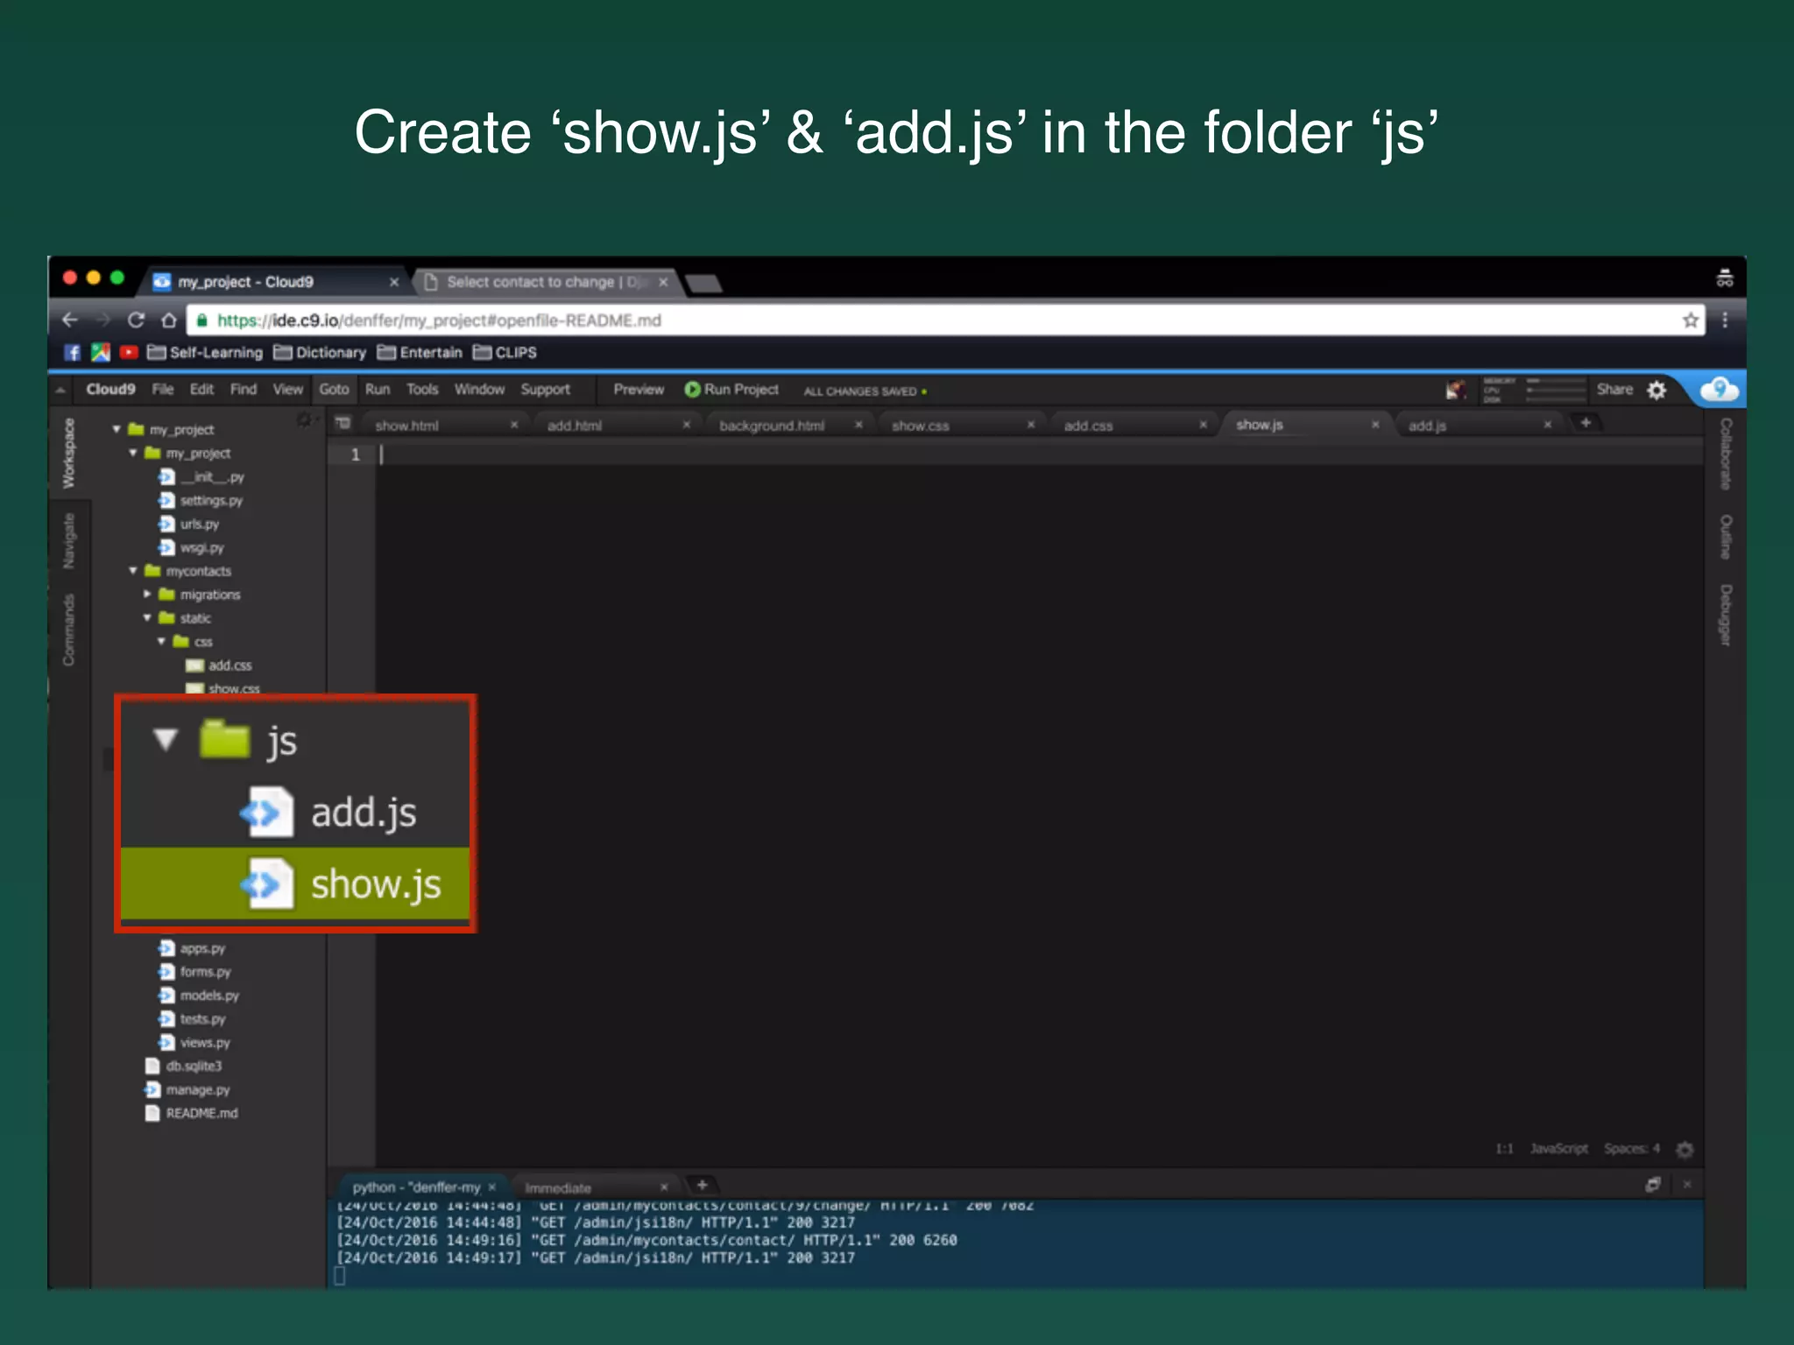The image size is (1794, 1345).
Task: Toggle the Collaborate side panel
Action: click(x=1725, y=454)
